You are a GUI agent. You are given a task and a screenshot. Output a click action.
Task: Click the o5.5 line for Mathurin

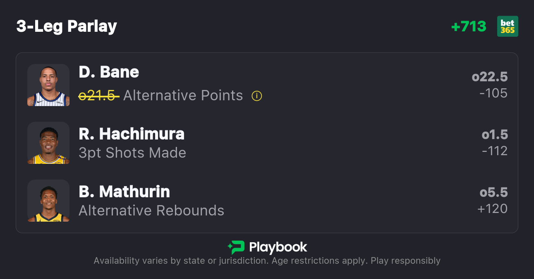(x=493, y=192)
